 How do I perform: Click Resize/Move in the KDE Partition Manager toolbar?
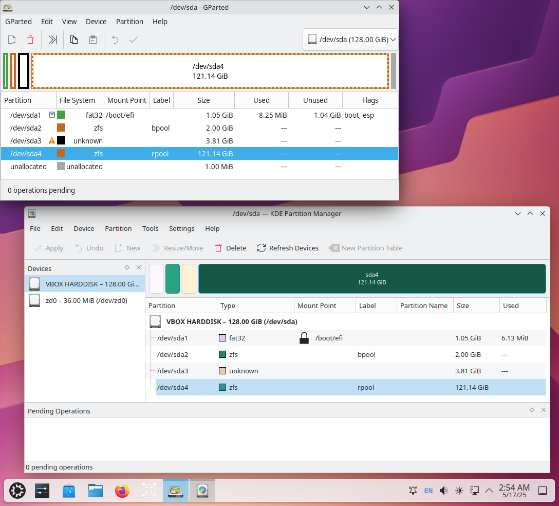click(178, 248)
